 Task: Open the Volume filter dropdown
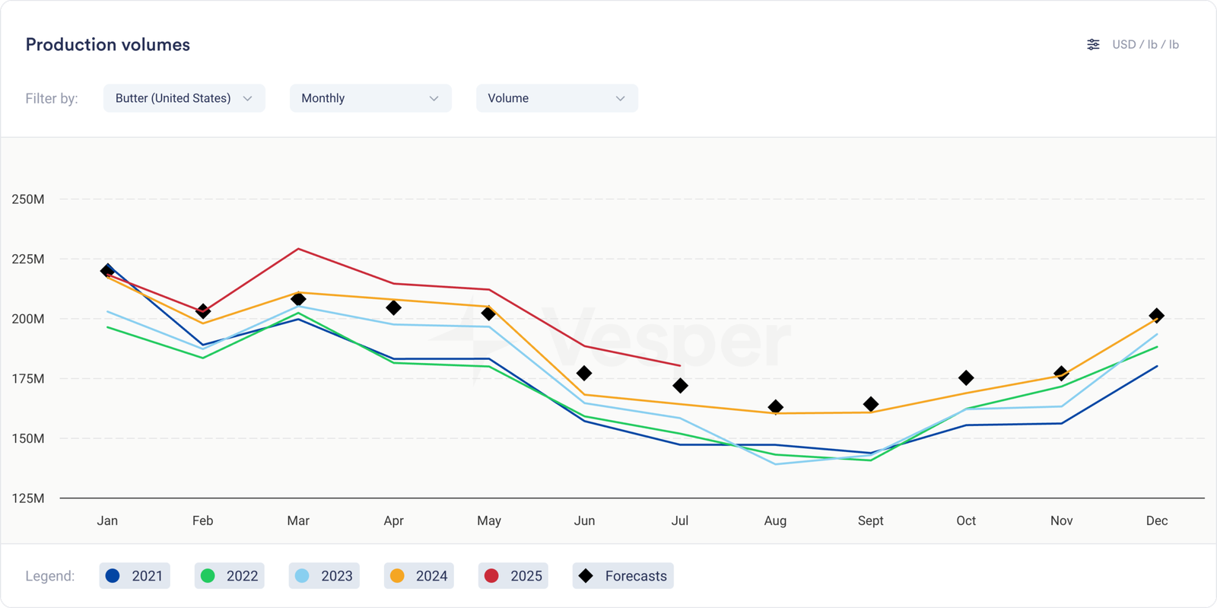pos(557,98)
